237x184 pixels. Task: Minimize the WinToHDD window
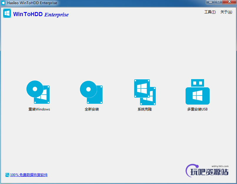click(x=211, y=2)
